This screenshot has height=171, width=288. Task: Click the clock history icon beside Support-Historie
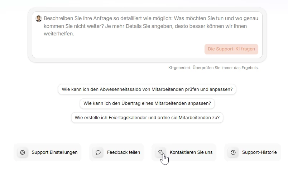click(x=233, y=152)
